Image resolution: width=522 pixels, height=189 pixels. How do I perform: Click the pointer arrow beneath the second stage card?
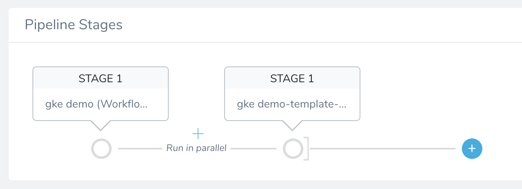(x=292, y=125)
